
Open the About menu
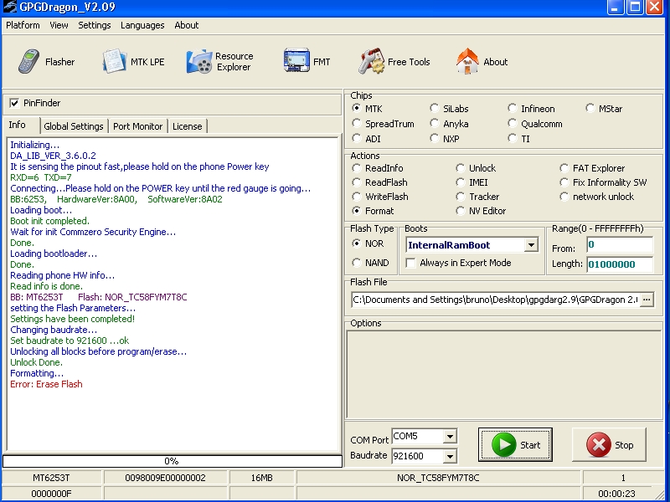click(186, 25)
